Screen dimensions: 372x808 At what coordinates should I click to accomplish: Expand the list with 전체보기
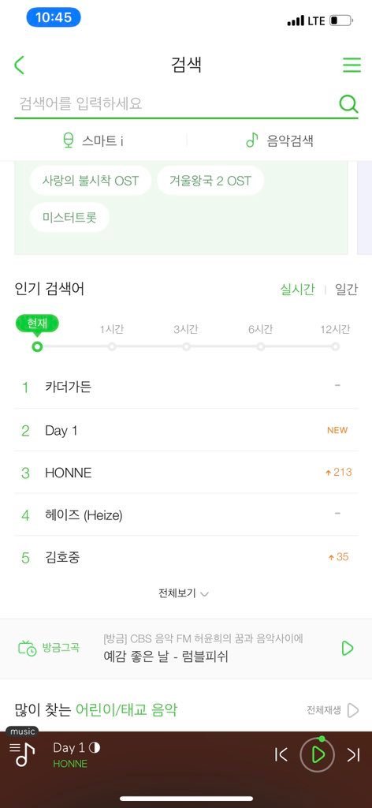pos(184,593)
